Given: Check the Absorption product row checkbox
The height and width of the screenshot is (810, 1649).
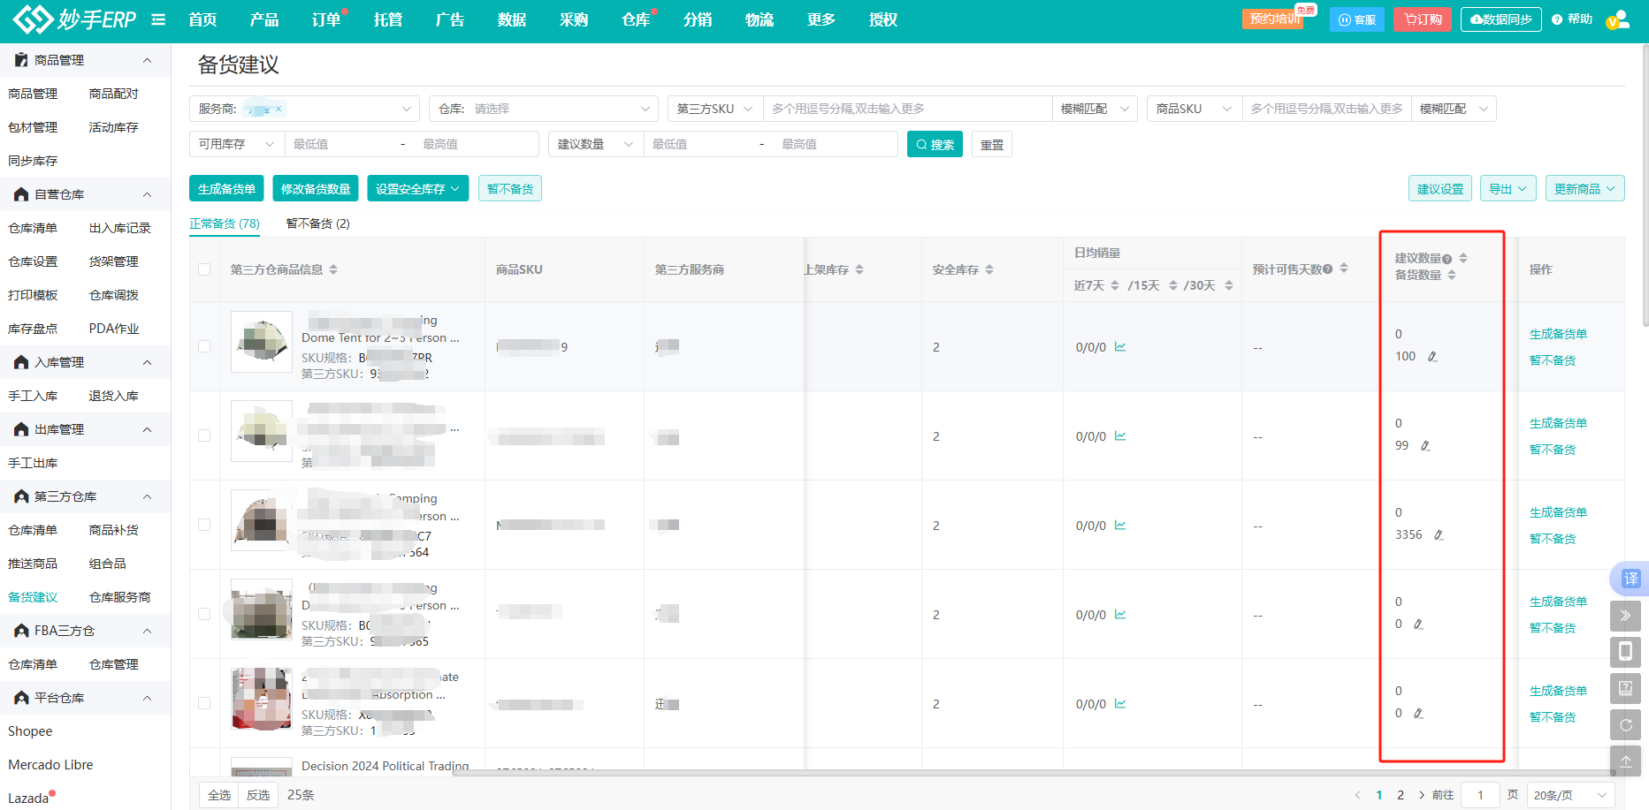Looking at the screenshot, I should click(204, 703).
